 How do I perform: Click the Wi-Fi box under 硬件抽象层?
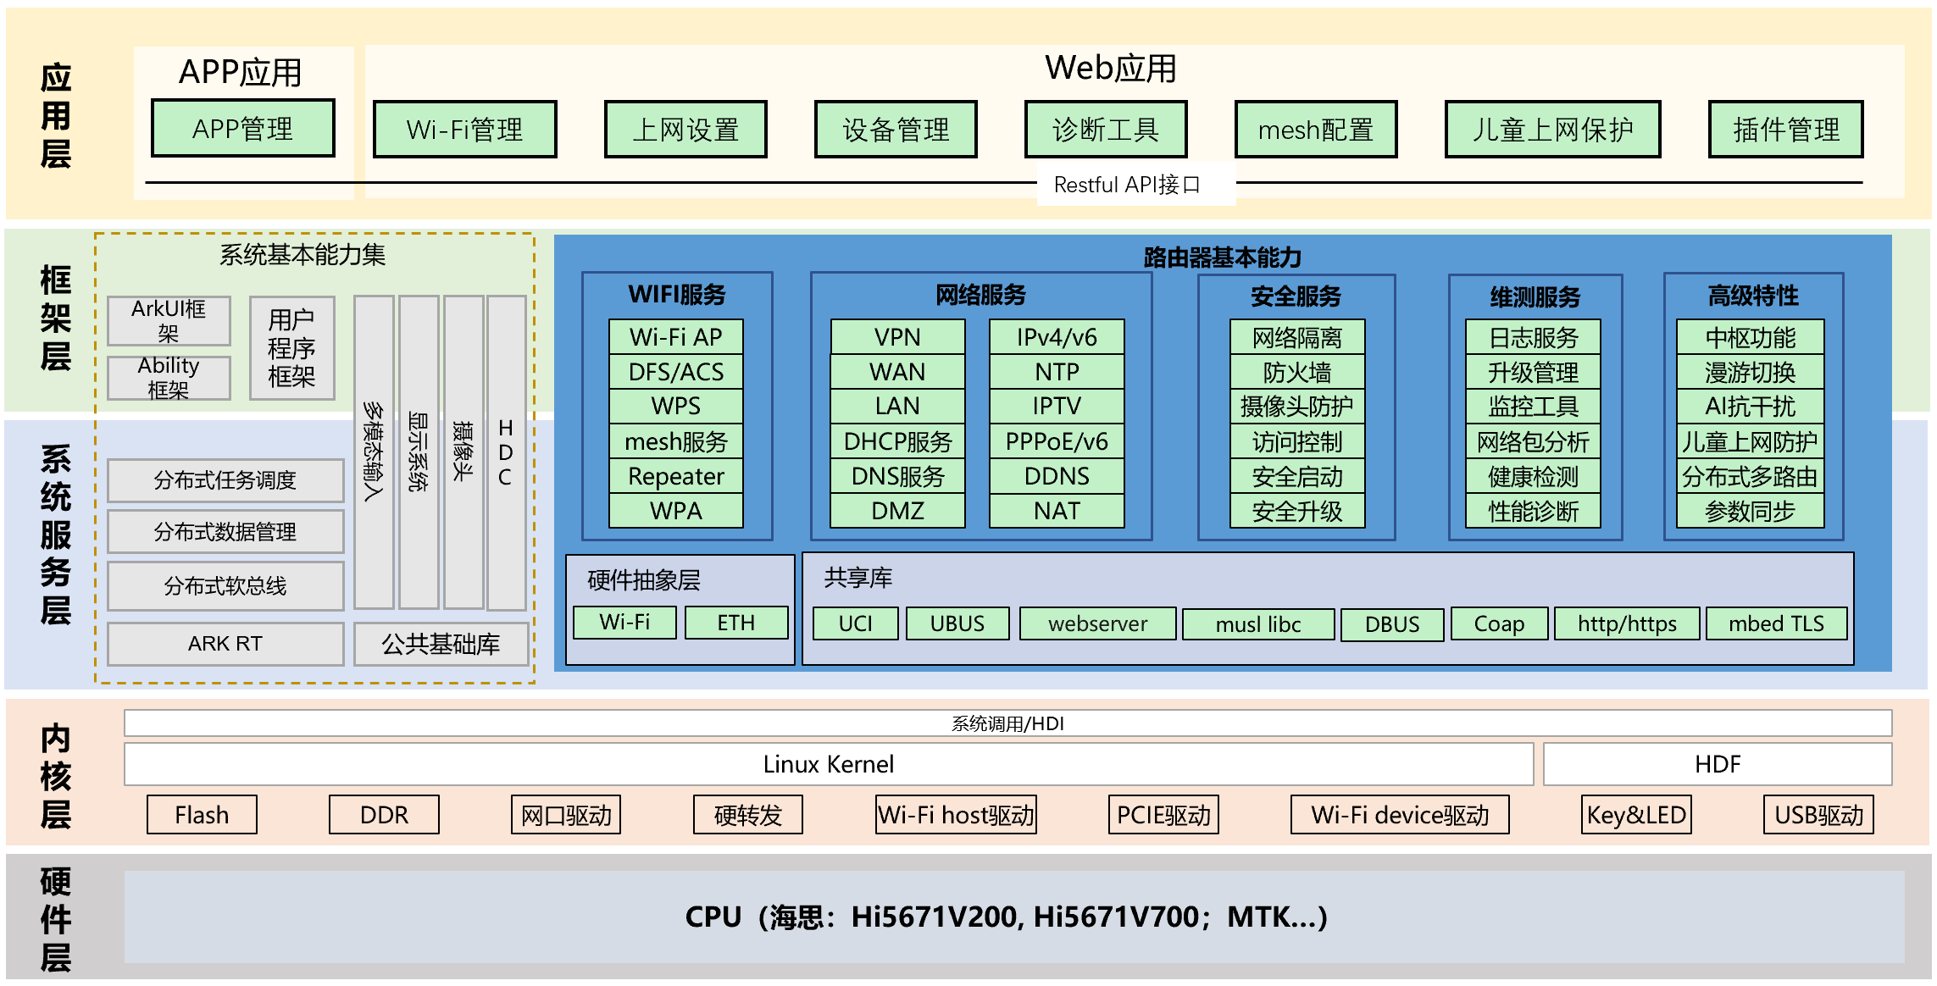tap(624, 623)
